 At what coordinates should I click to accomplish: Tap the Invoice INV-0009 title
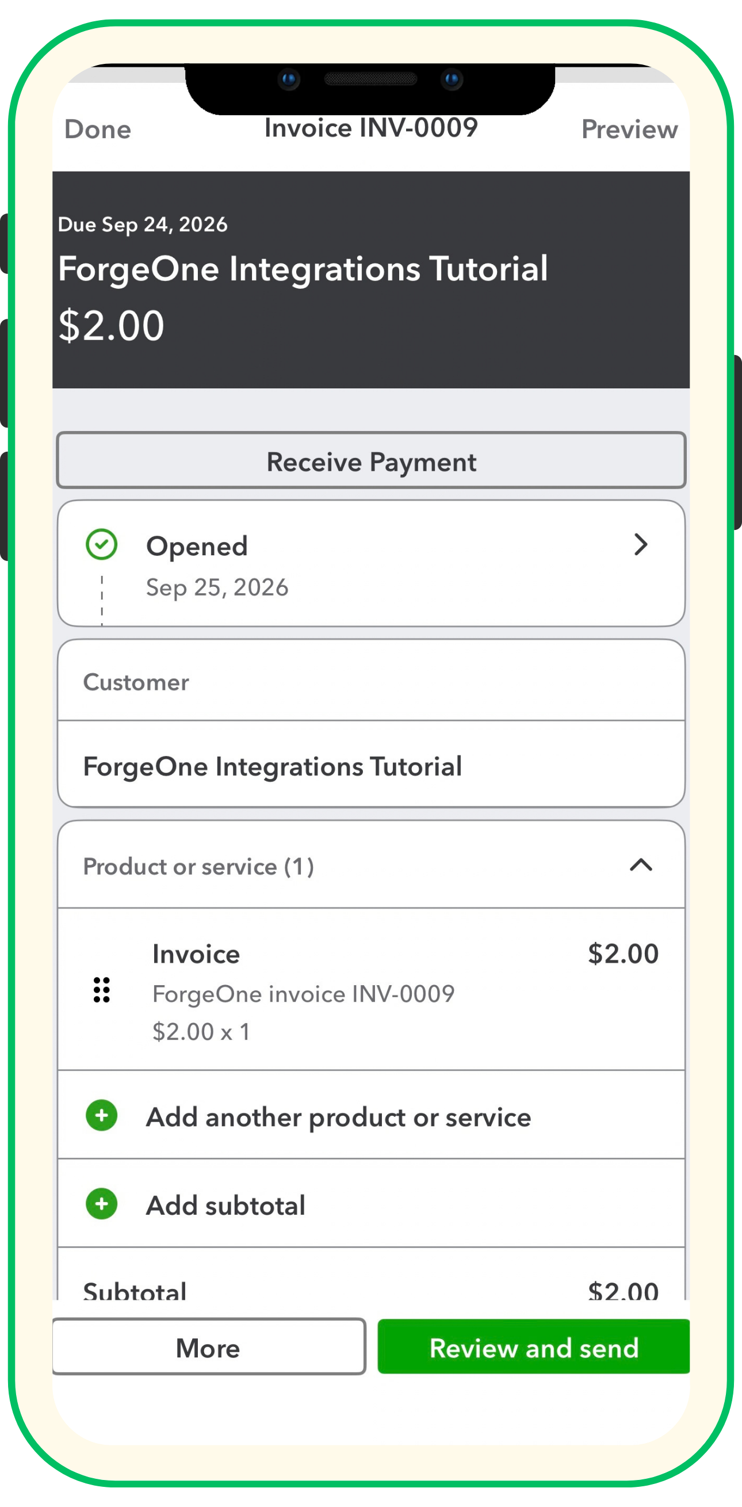(370, 128)
